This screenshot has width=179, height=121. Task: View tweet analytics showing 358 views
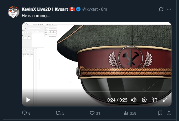(x=130, y=113)
